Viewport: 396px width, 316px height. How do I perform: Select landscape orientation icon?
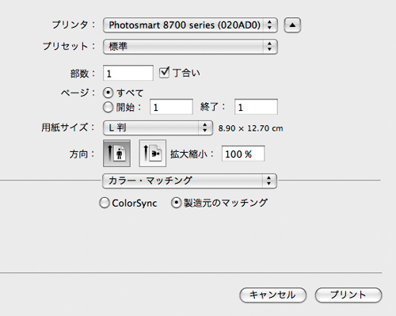pos(153,154)
